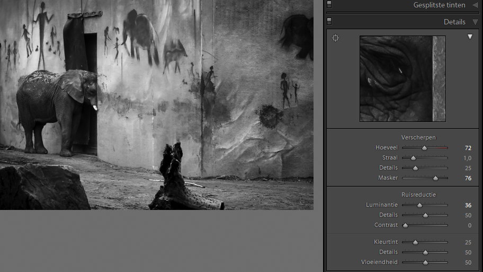Expand the Gesplitste tinten panel arrow
The height and width of the screenshot is (272, 483).
click(475, 5)
